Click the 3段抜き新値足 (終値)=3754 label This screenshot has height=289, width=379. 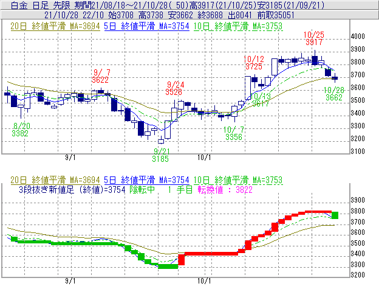point(72,190)
